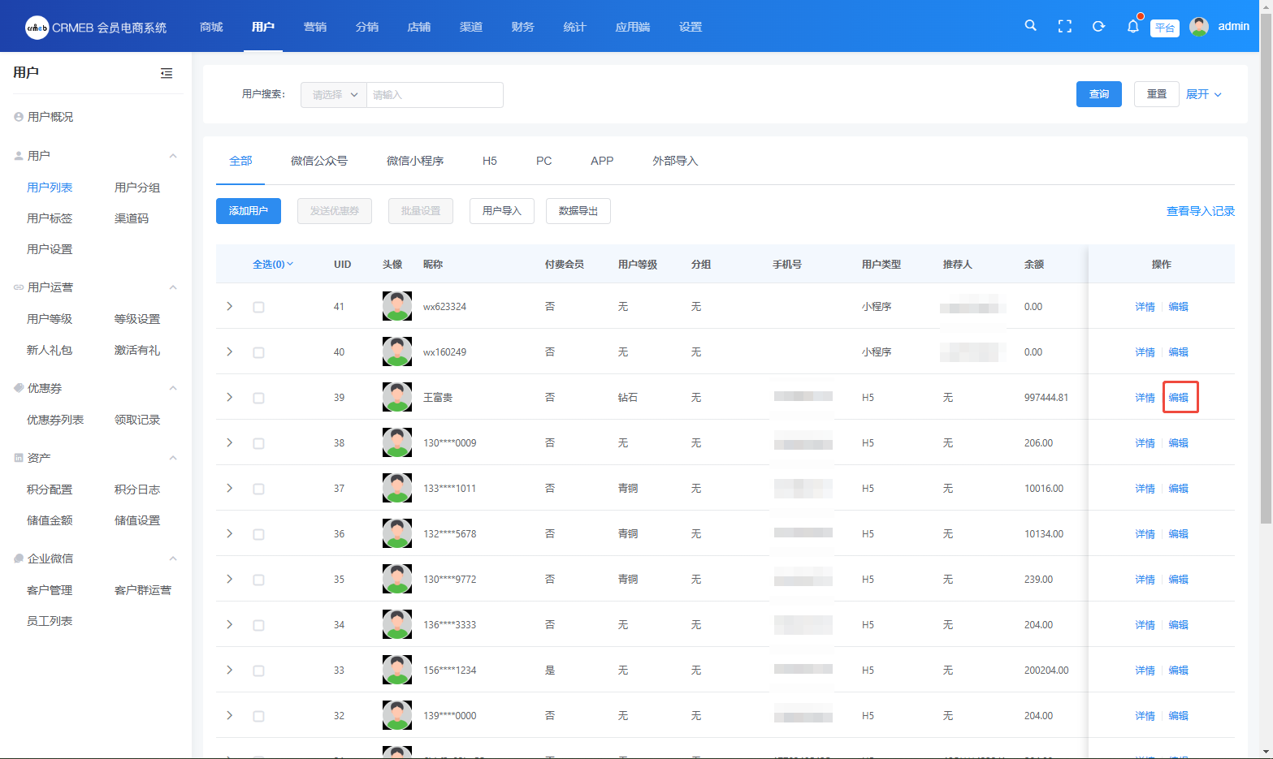Viewport: 1273px width, 759px height.
Task: Open the 全选 select-all dropdown
Action: point(273,265)
